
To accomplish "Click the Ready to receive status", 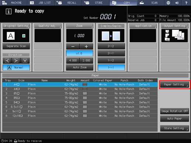I will tap(28, 141).
